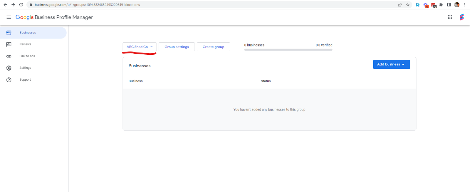Click the blue gear browser extension icon
Image resolution: width=470 pixels, height=192 pixels.
pos(417,5)
